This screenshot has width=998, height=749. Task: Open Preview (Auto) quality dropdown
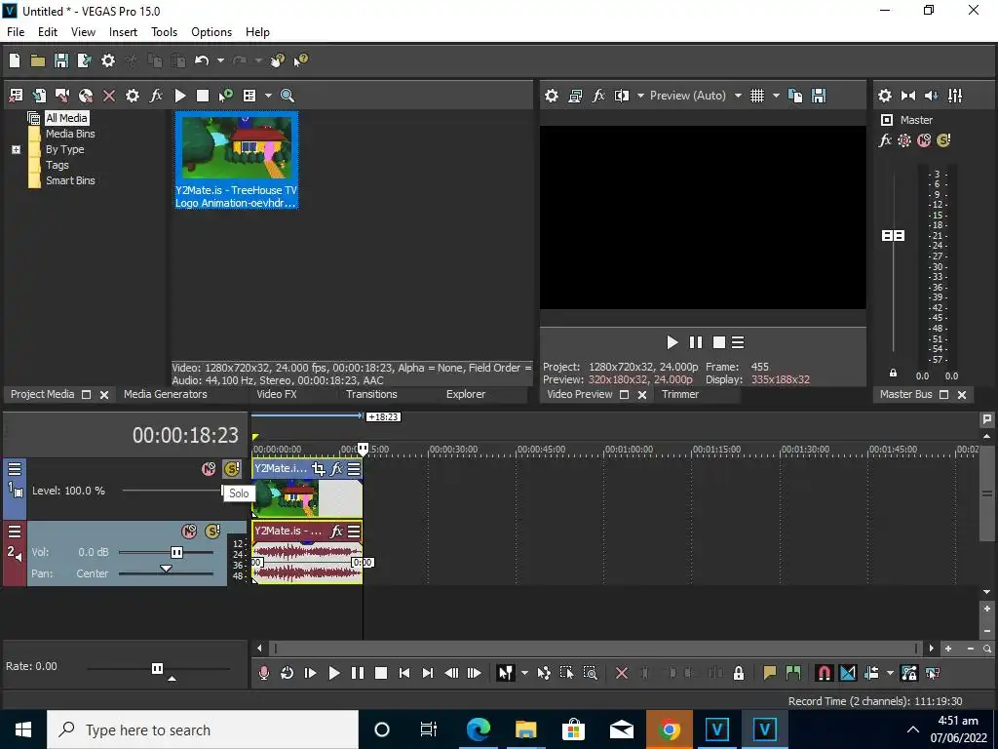(738, 96)
